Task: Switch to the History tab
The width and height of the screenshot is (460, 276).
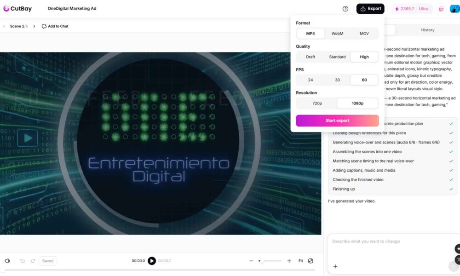Action: (x=427, y=30)
